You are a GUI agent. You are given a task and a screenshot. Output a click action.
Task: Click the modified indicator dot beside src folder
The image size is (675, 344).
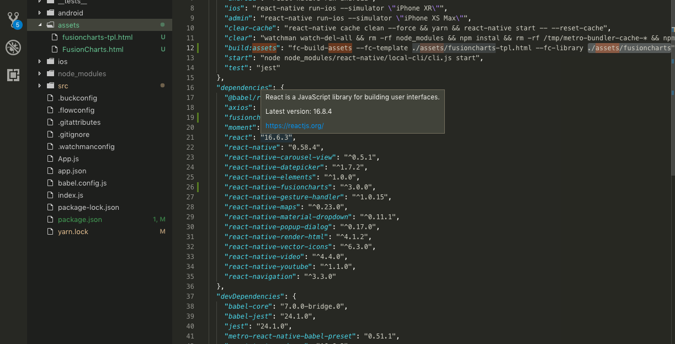pos(162,86)
